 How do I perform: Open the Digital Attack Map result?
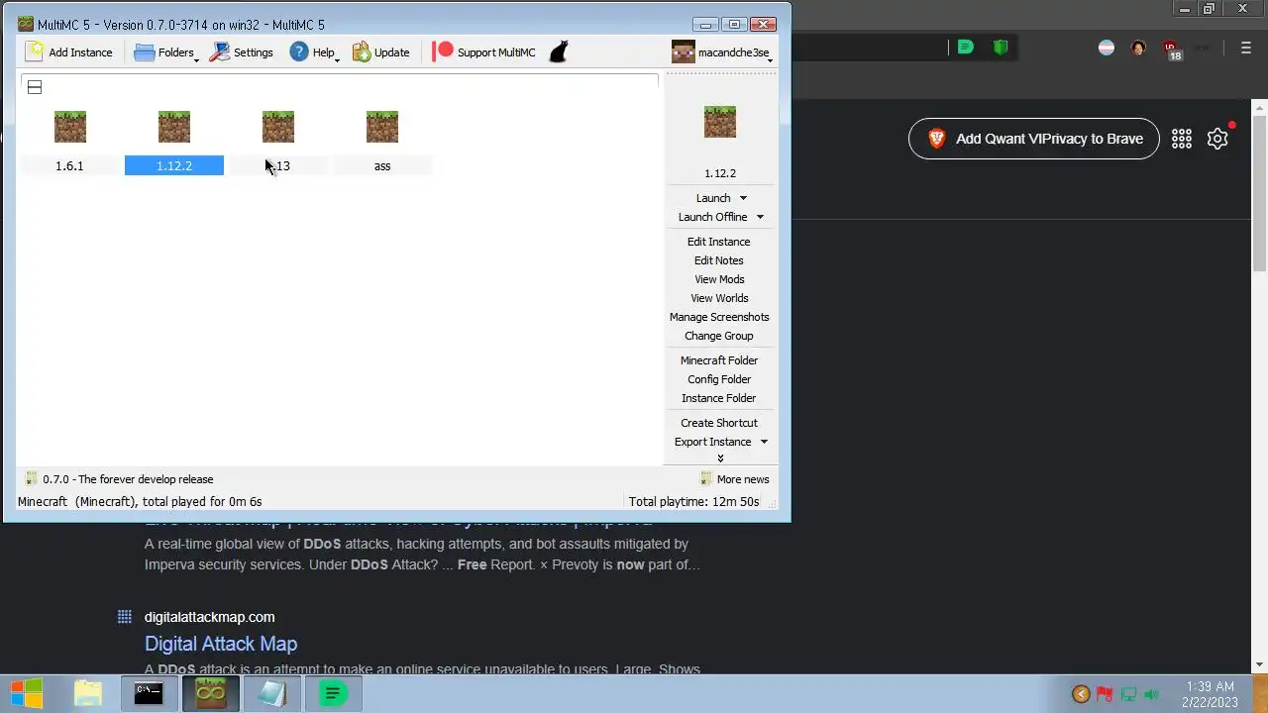(221, 644)
